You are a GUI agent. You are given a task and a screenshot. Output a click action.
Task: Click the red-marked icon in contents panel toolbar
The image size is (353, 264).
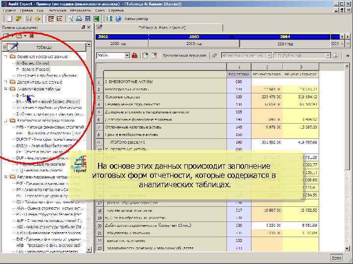pos(32,36)
